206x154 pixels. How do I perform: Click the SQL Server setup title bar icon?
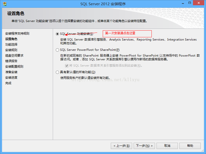(x=5, y=4)
